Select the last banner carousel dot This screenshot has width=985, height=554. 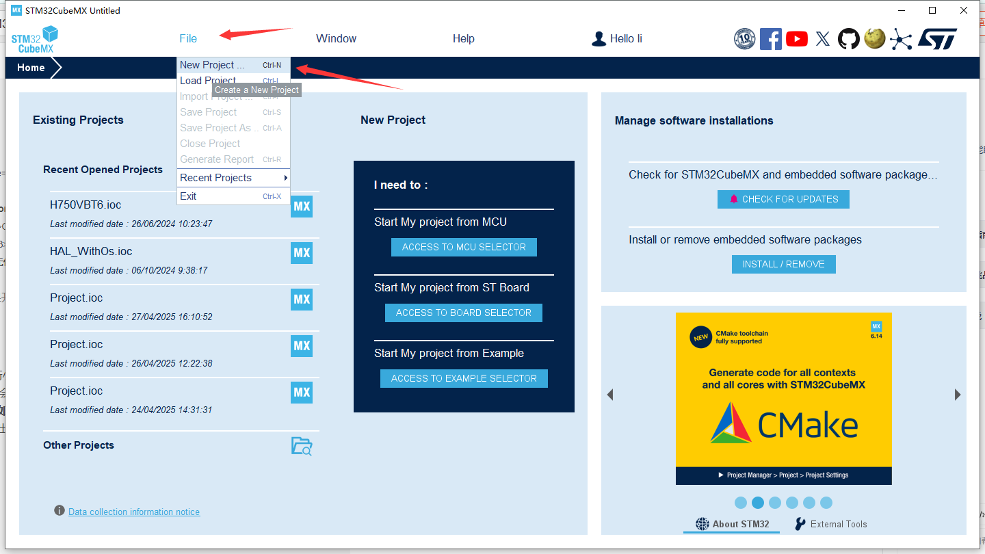coord(826,503)
